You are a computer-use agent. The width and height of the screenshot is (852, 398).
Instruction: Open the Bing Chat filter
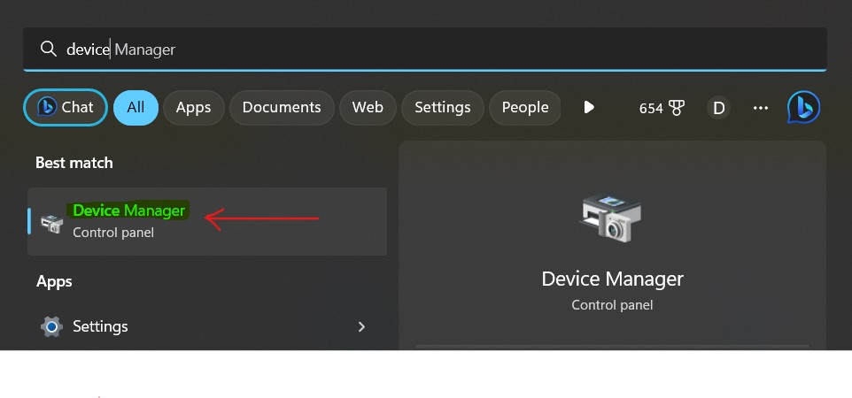click(66, 108)
